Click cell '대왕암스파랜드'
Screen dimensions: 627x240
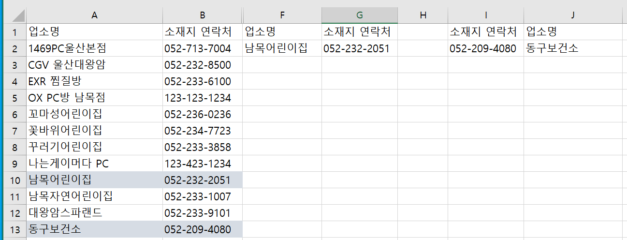tap(95, 213)
